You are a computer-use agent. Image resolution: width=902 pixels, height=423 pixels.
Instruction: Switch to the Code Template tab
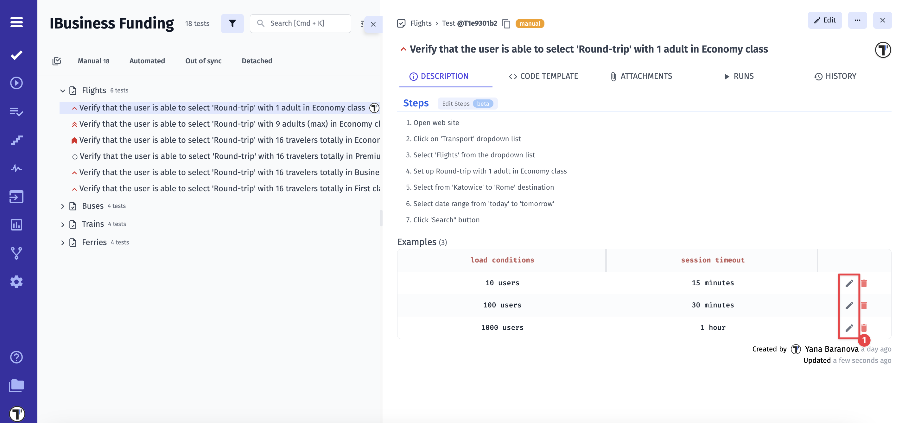(543, 76)
